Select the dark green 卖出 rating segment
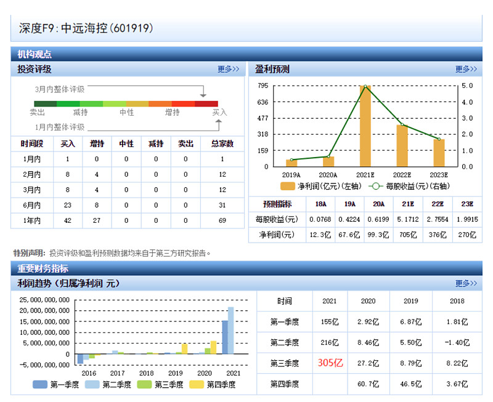493x402 pixels. pyautogui.click(x=45, y=103)
